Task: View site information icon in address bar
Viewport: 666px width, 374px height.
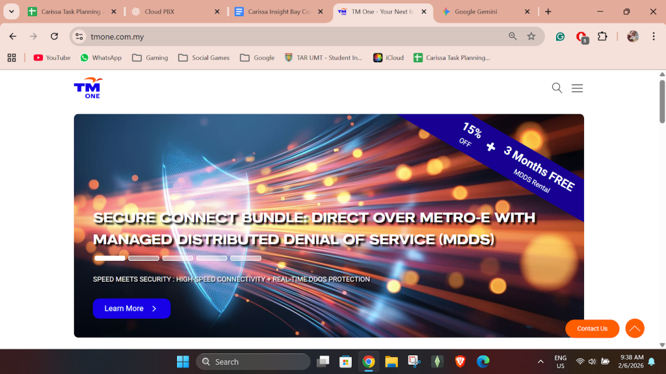Action: click(79, 36)
